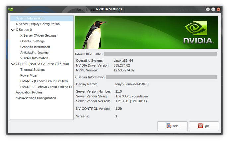Select Antialiasing Settings
Screen dimensions: 229x141
pos(34,53)
